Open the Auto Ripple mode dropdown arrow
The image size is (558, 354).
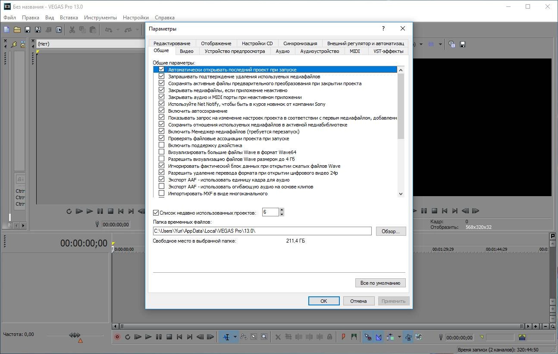coord(399,337)
